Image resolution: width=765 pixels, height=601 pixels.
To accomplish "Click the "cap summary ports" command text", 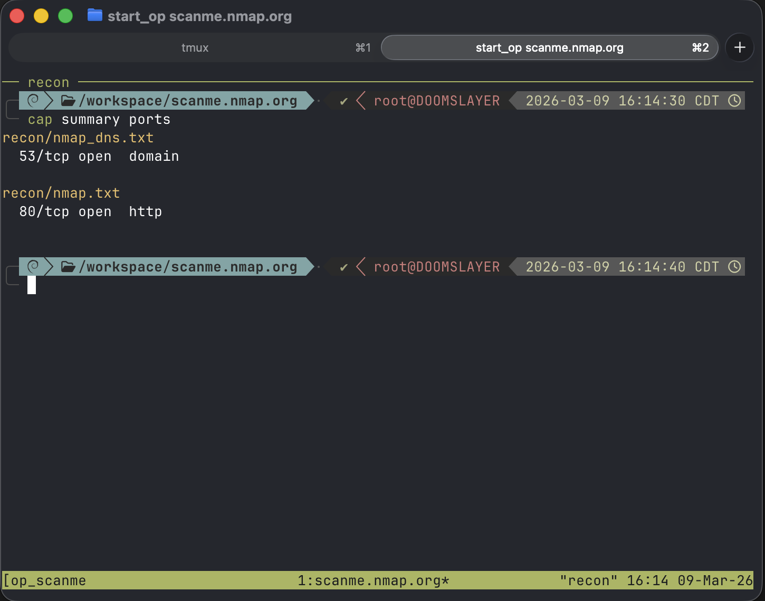I will point(99,120).
